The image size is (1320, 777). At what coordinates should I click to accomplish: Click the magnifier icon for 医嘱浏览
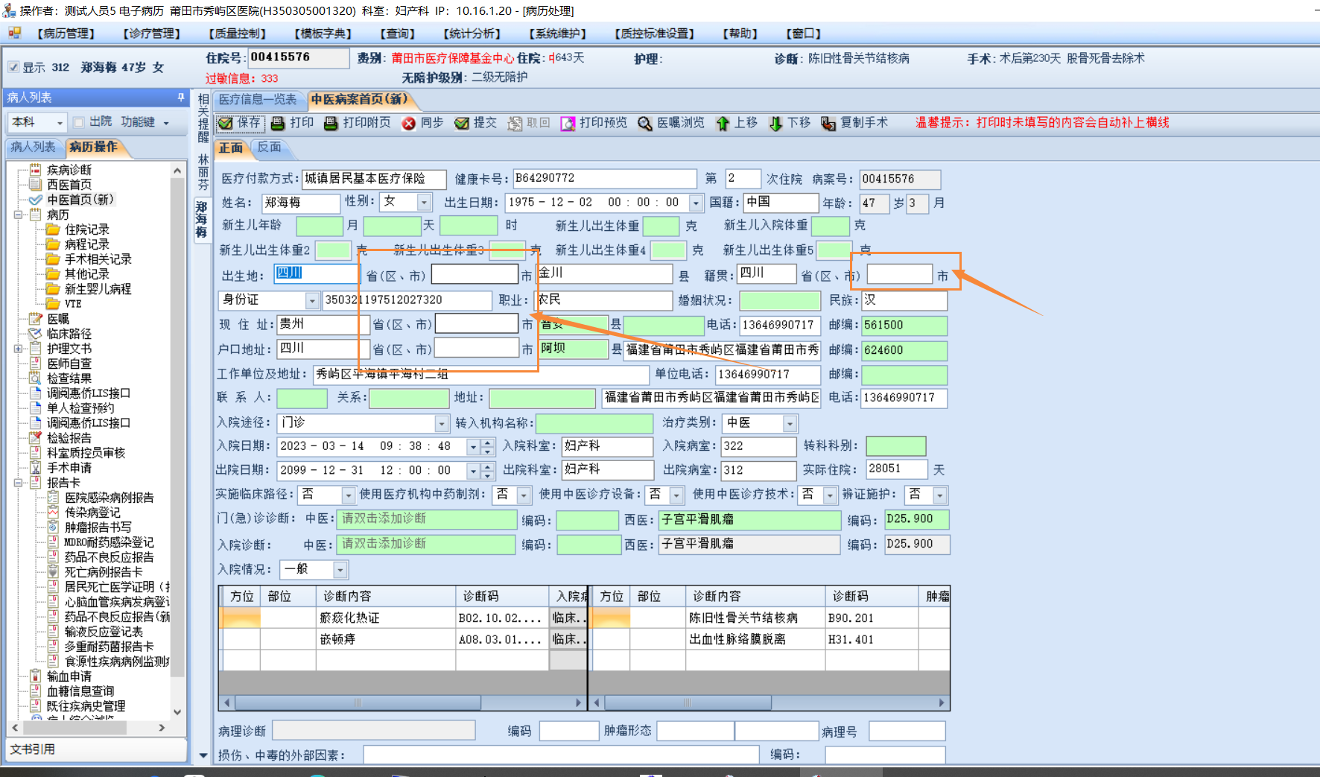point(645,124)
